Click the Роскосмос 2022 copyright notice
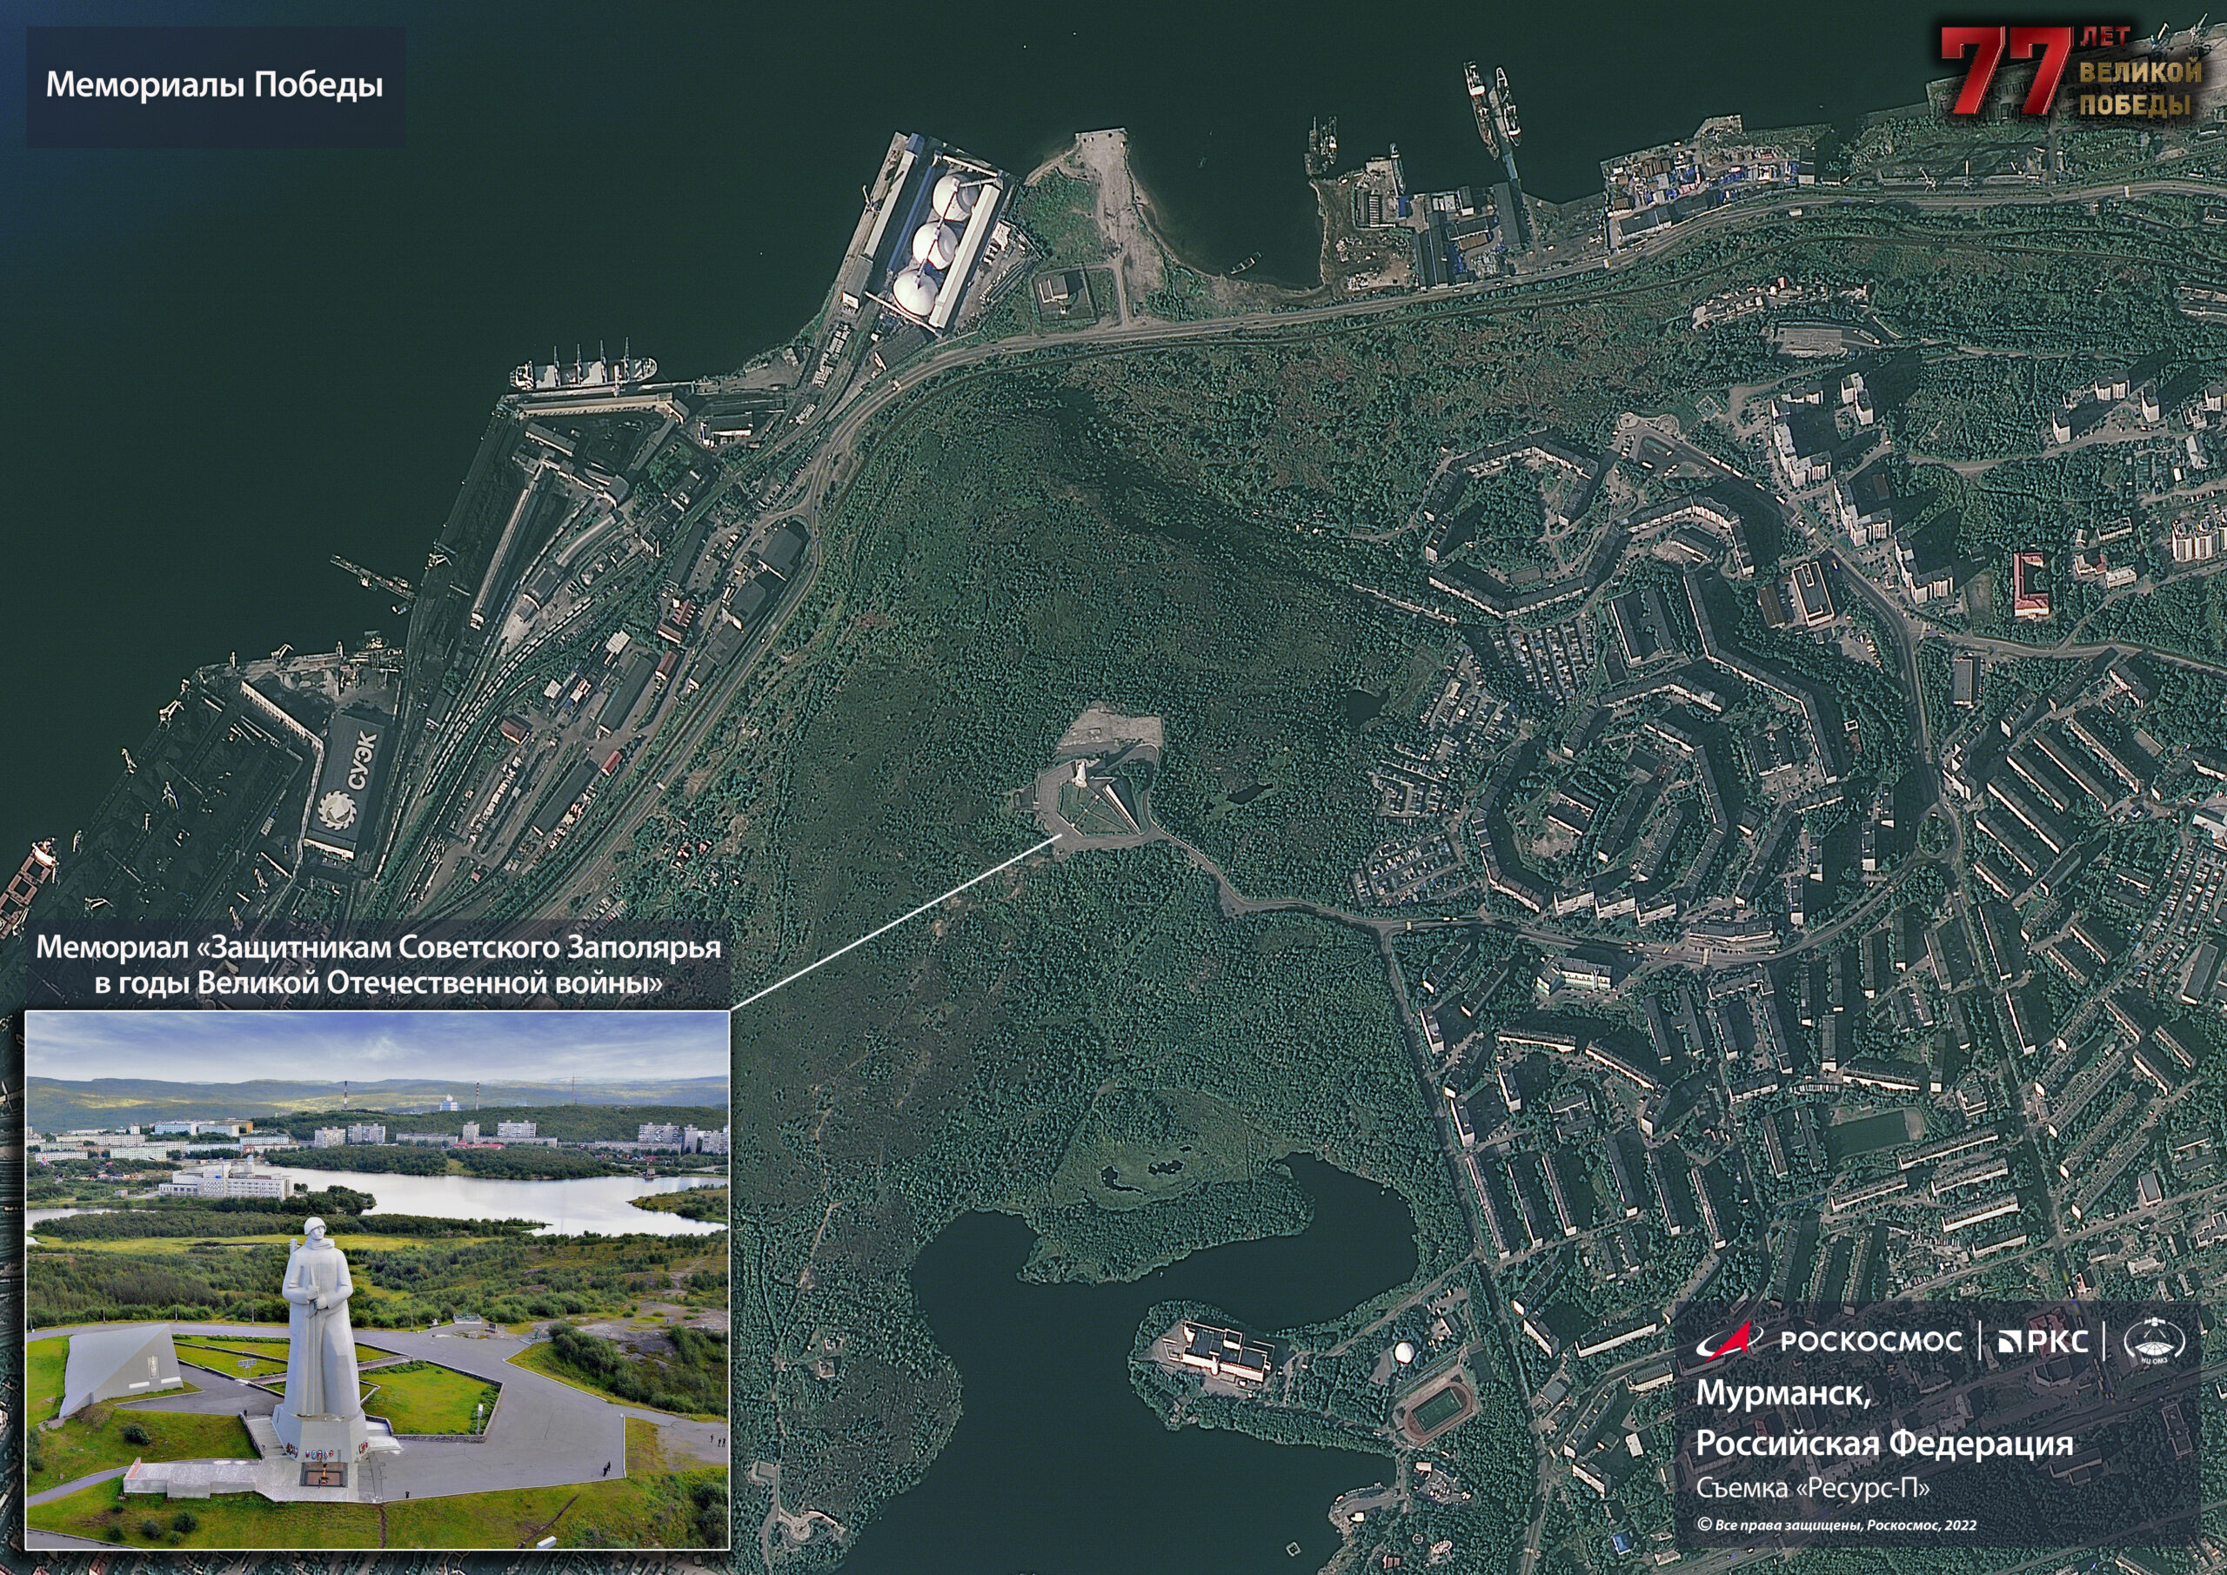This screenshot has width=2227, height=1575. point(1836,1525)
